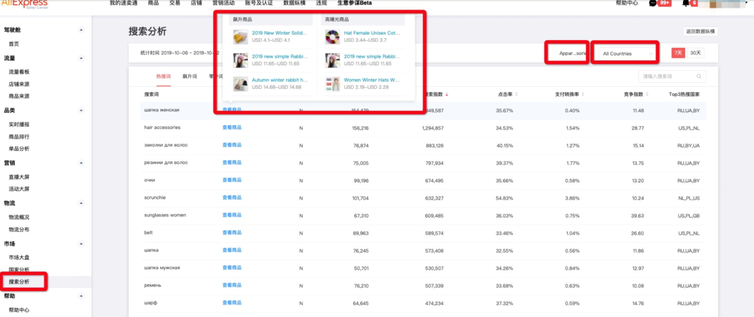Click the 返回数据纵横 button
The width and height of the screenshot is (754, 317).
pyautogui.click(x=700, y=31)
